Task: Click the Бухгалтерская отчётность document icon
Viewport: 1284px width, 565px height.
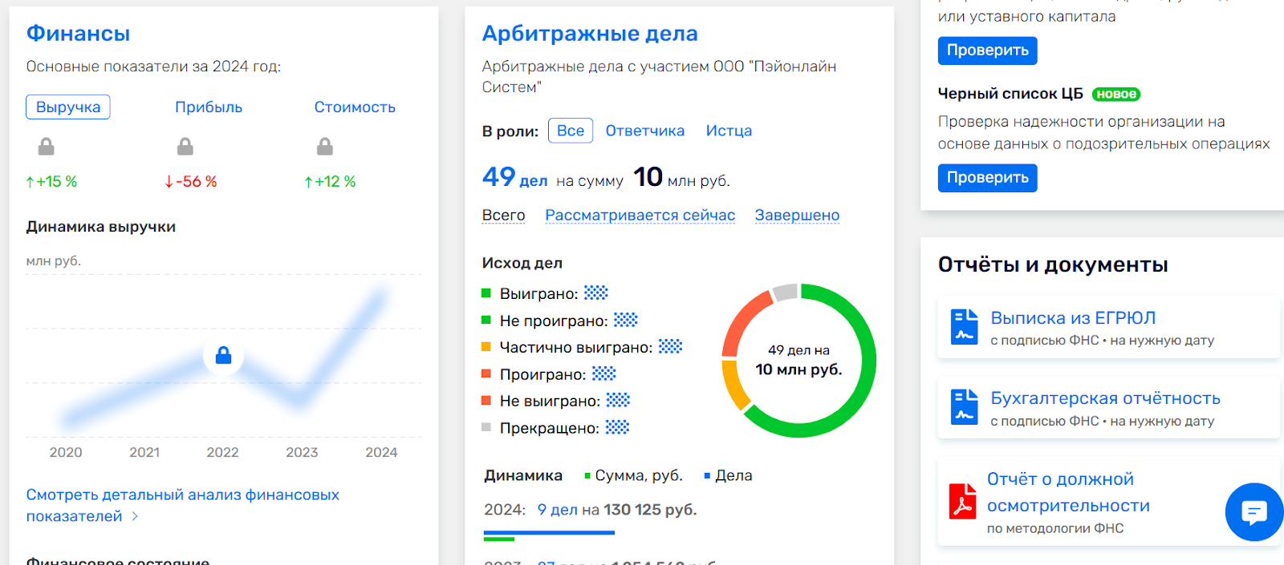Action: pos(964,407)
